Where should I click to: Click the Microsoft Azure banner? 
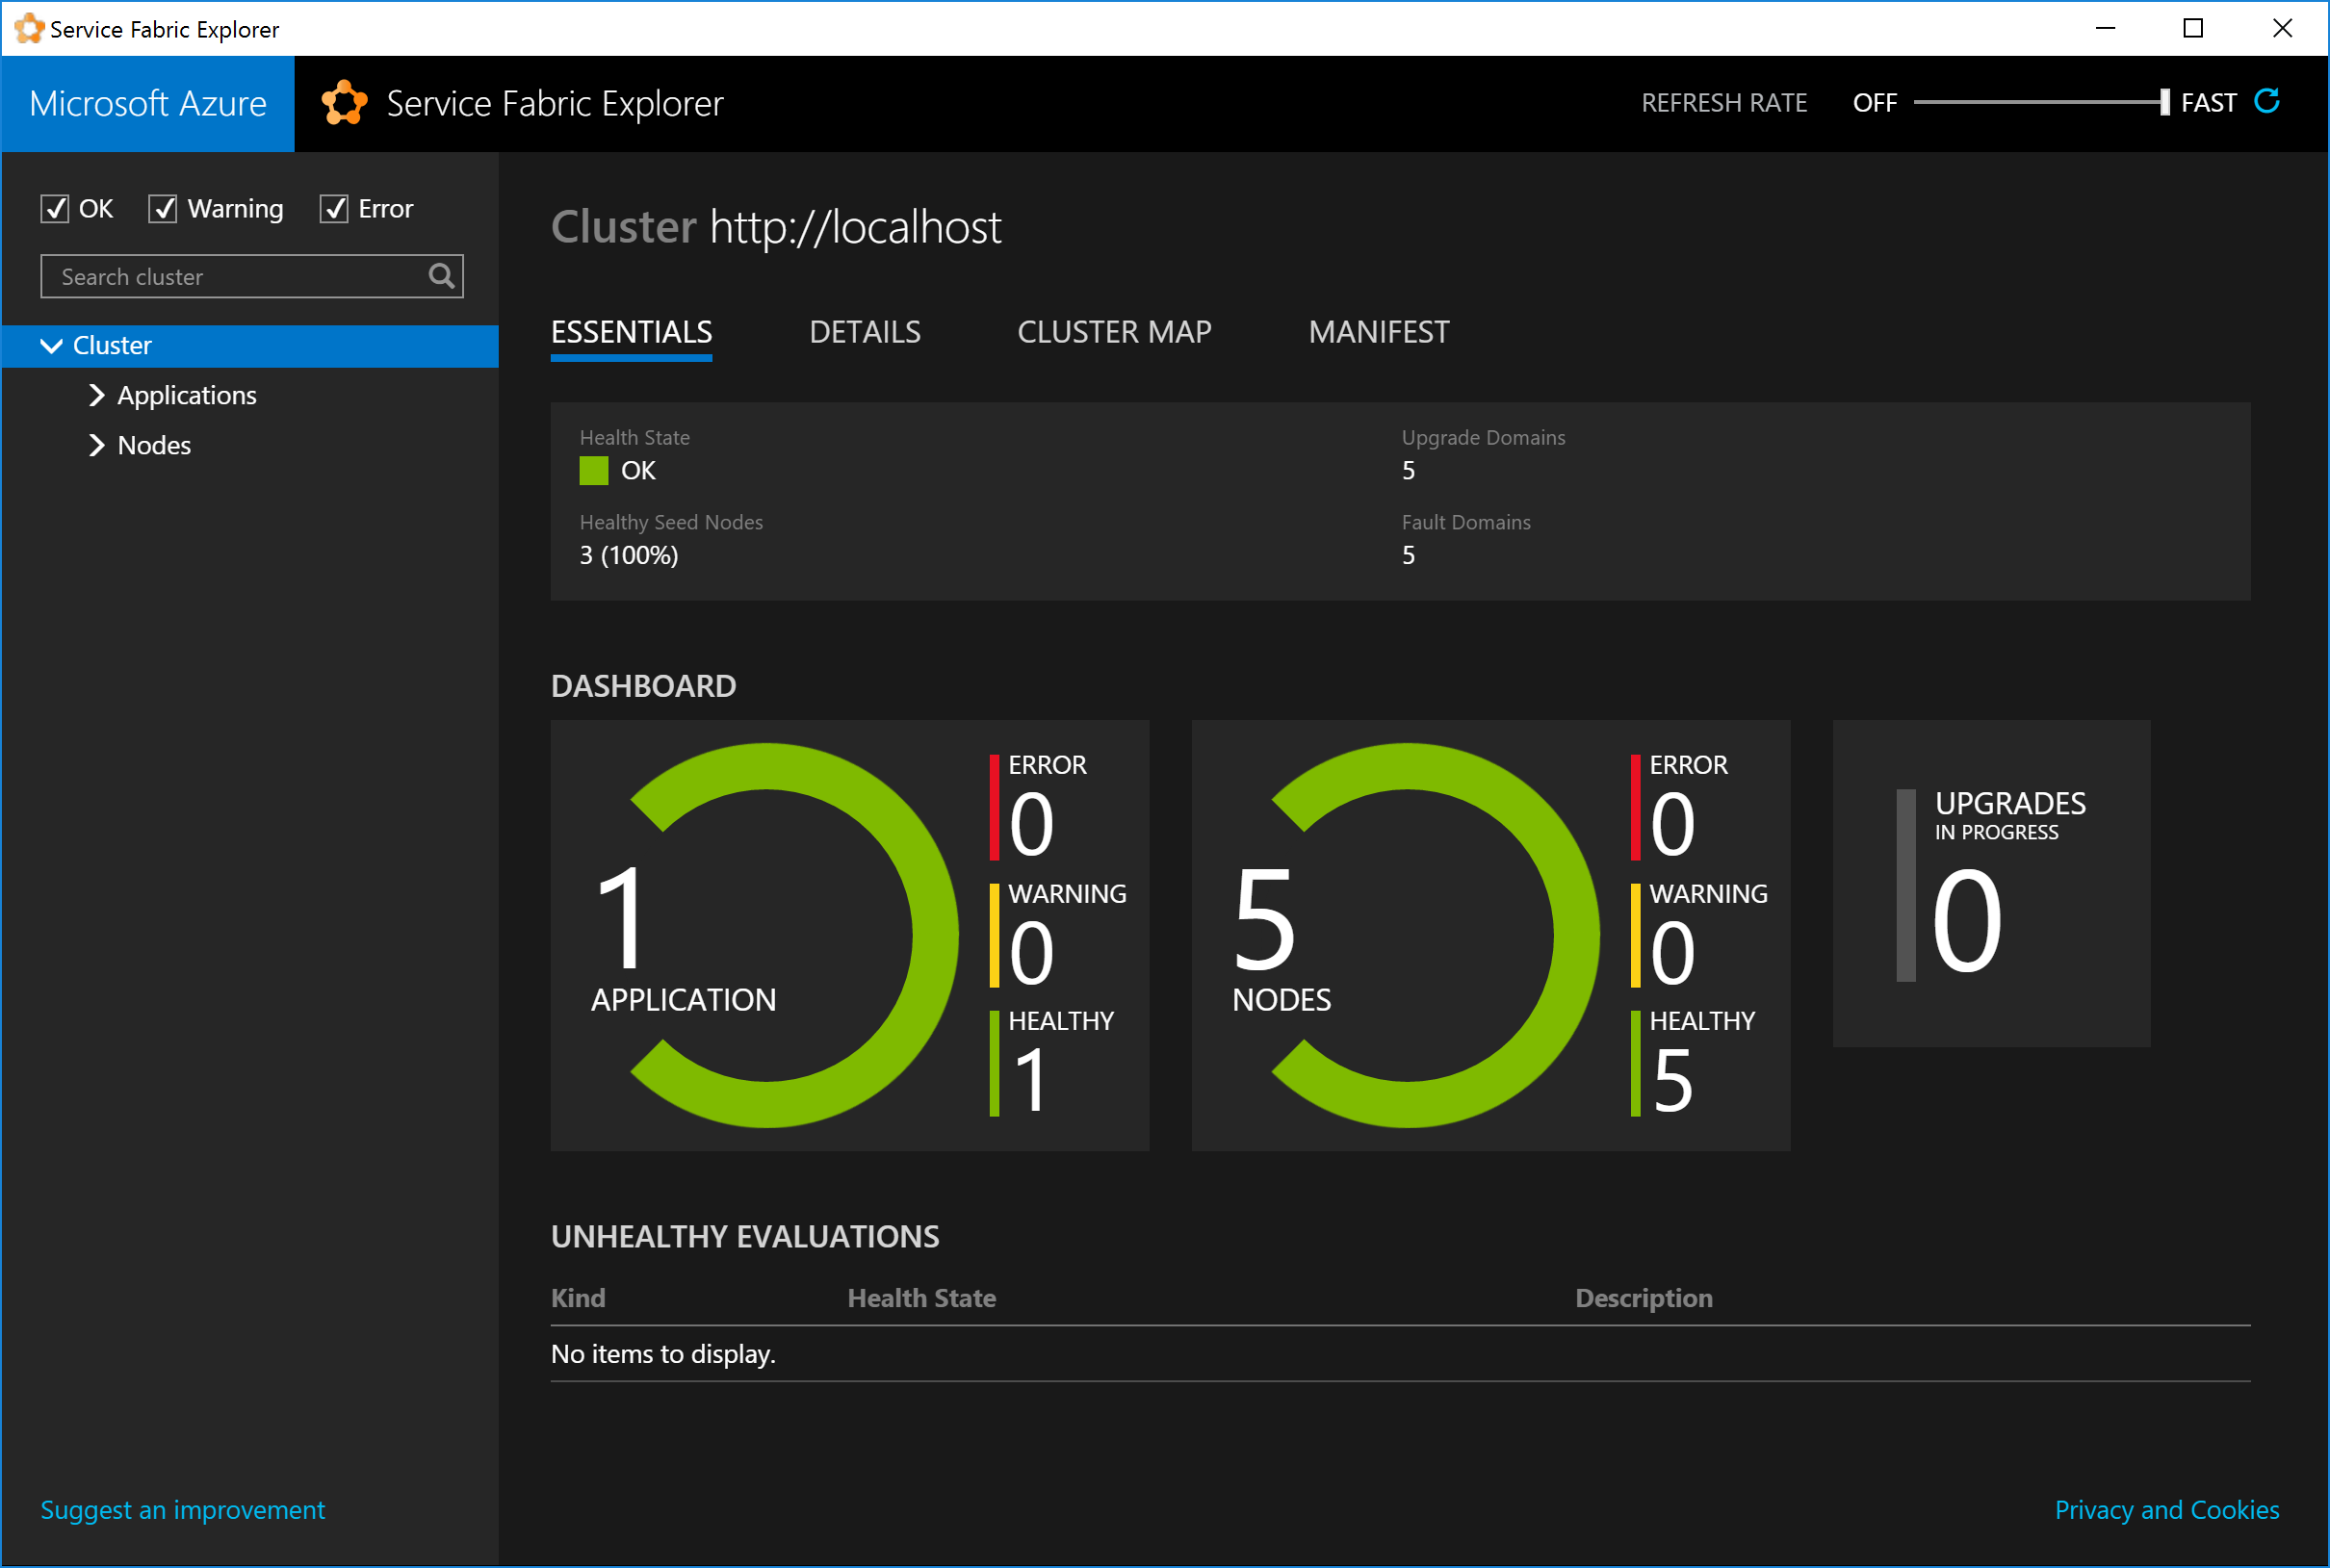tap(148, 103)
